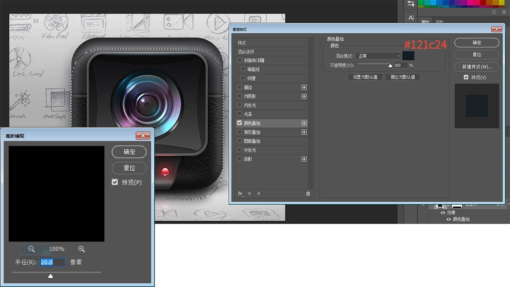The image size is (510, 287).
Task: Enable the 外发光 outer glow checkbox
Action: pos(240,150)
